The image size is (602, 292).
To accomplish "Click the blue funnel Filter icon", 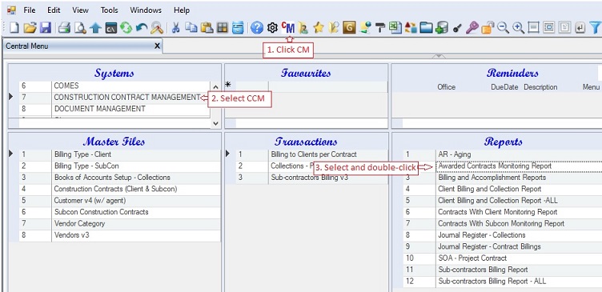I will (595, 28).
